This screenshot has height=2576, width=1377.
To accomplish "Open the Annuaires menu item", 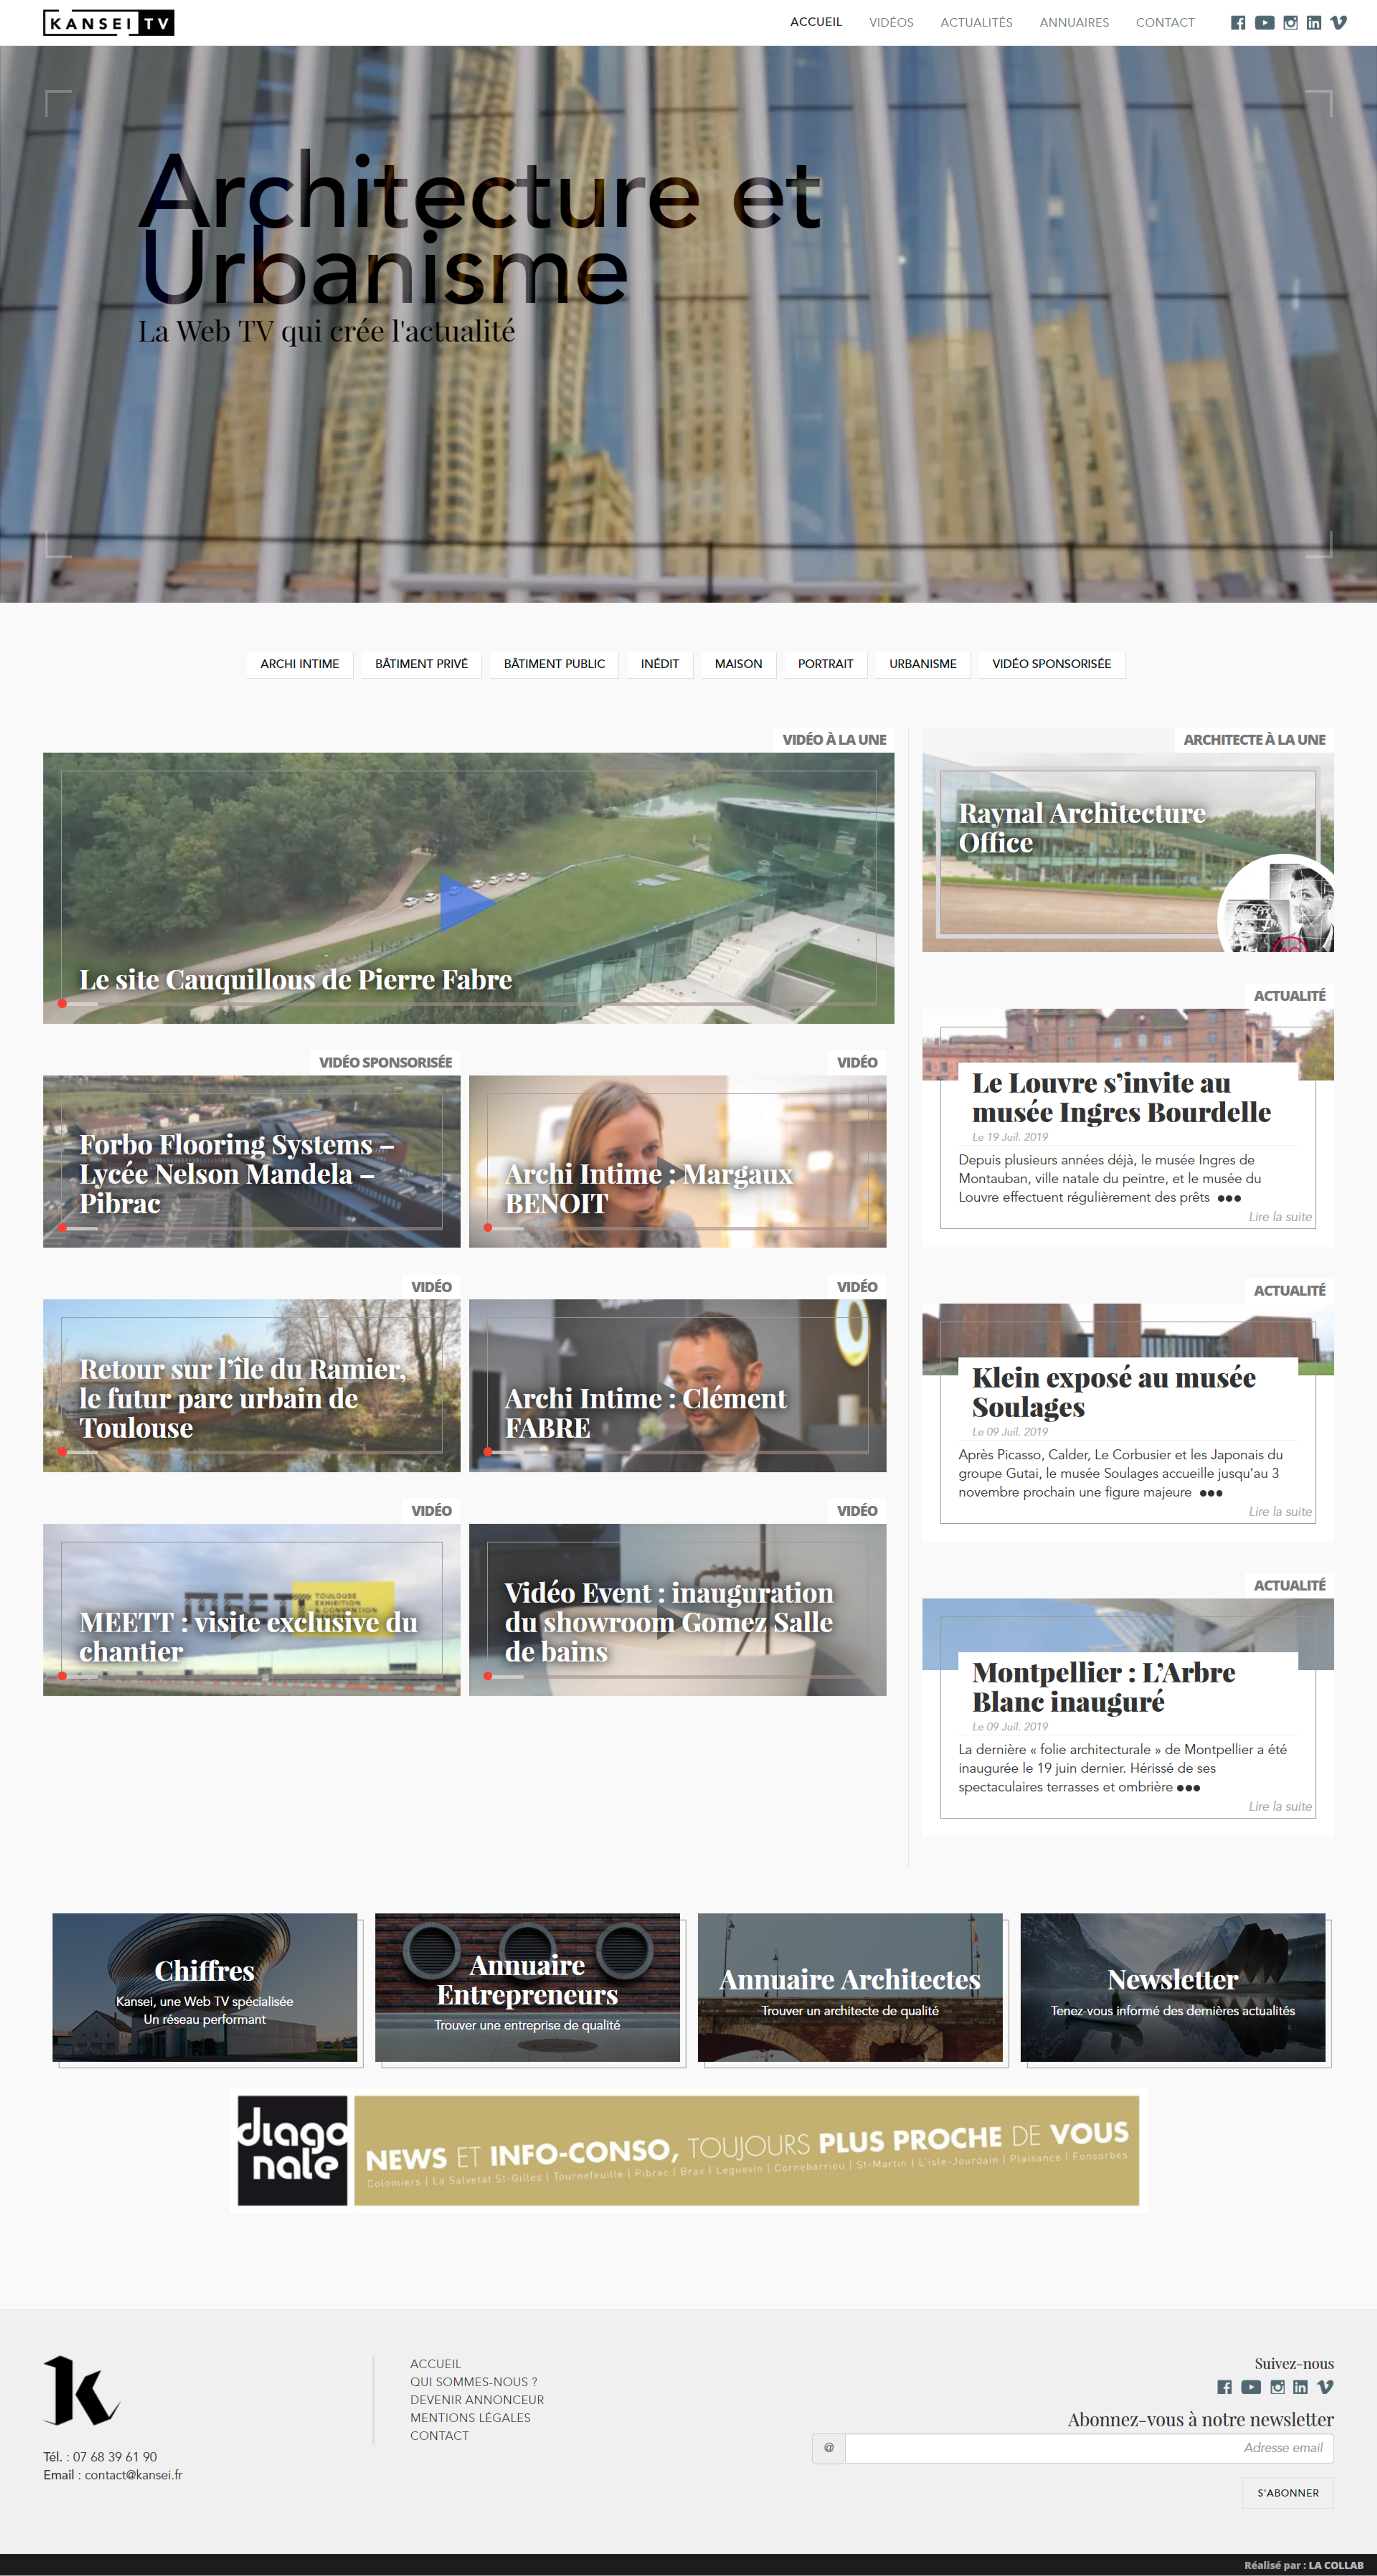I will 1074,23.
